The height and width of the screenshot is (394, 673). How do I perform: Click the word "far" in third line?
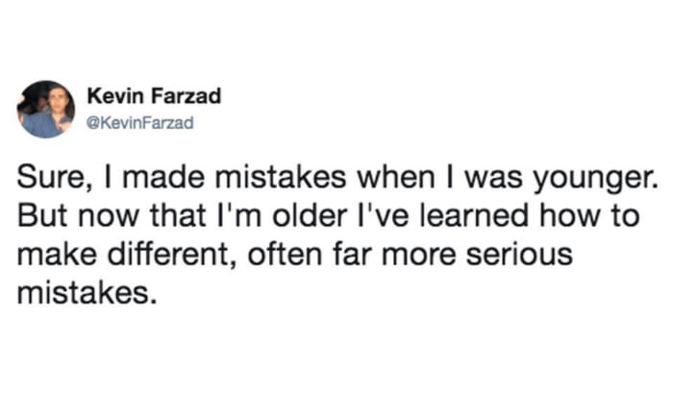[x=352, y=254]
